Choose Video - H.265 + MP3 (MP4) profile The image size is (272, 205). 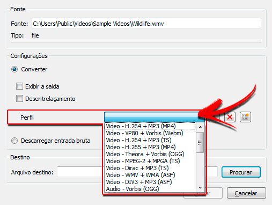pyautogui.click(x=150, y=147)
